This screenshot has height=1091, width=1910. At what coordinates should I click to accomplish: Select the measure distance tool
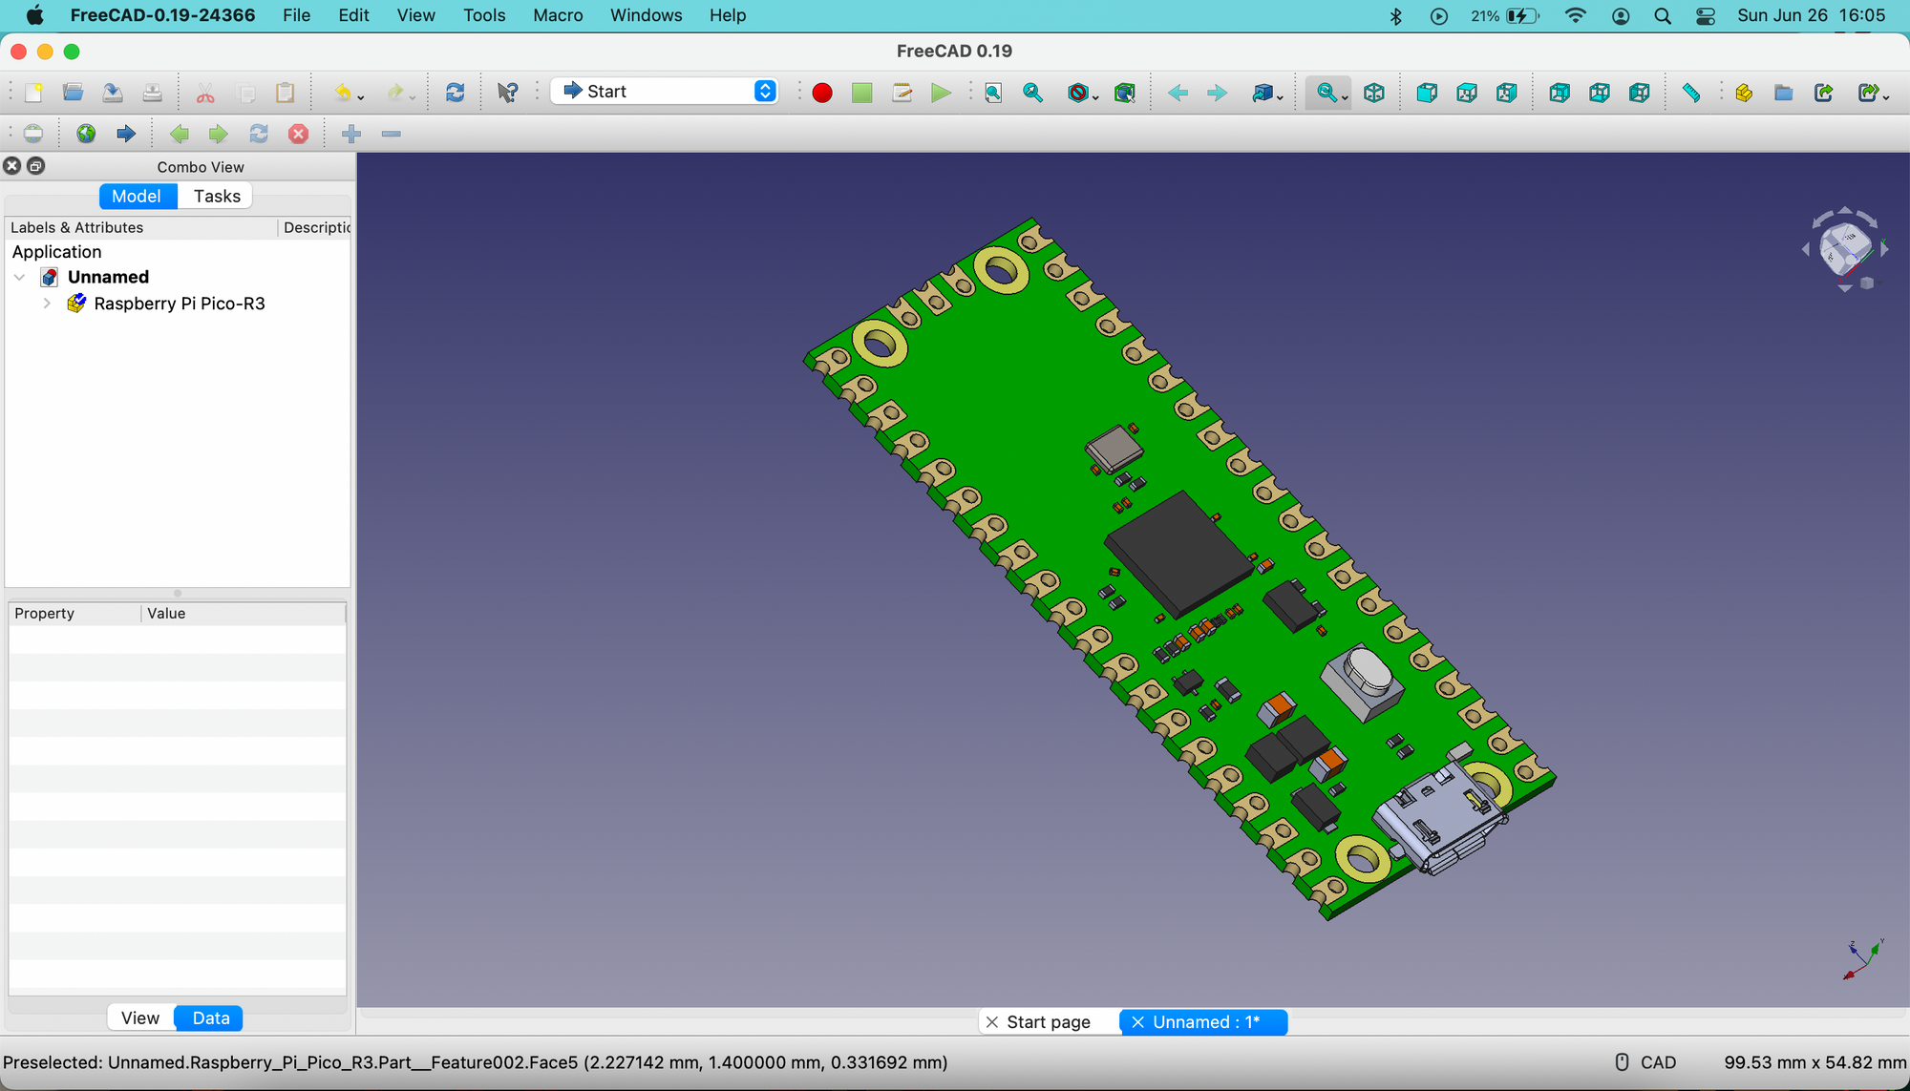(1690, 93)
